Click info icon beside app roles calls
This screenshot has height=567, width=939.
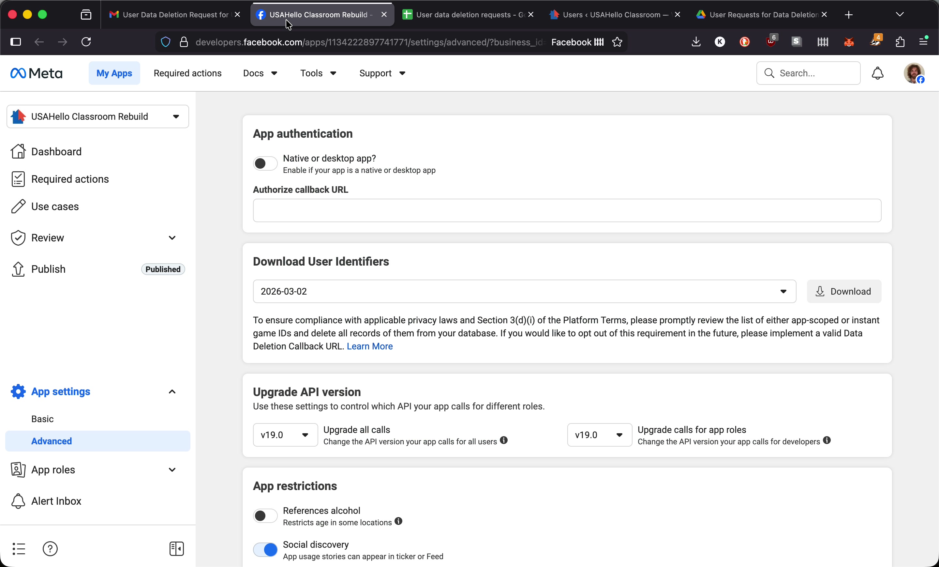click(x=827, y=440)
